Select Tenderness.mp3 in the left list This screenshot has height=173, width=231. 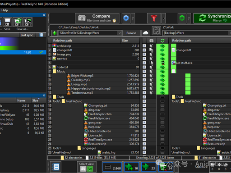coord(82,93)
